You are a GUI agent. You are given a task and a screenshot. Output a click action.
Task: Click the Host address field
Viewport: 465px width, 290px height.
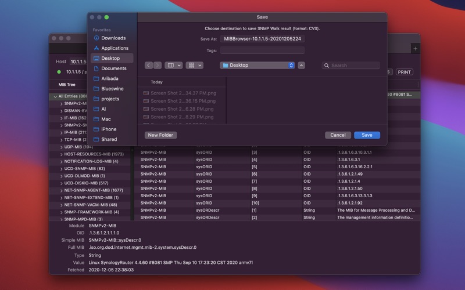[78, 61]
